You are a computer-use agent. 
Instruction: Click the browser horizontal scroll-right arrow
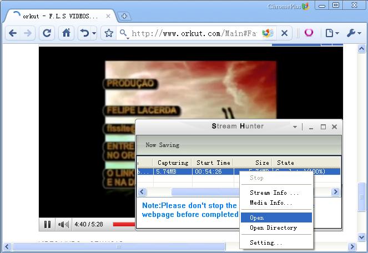tap(352, 247)
